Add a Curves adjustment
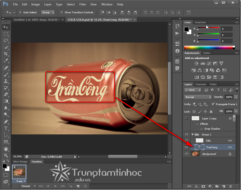 click(209, 63)
